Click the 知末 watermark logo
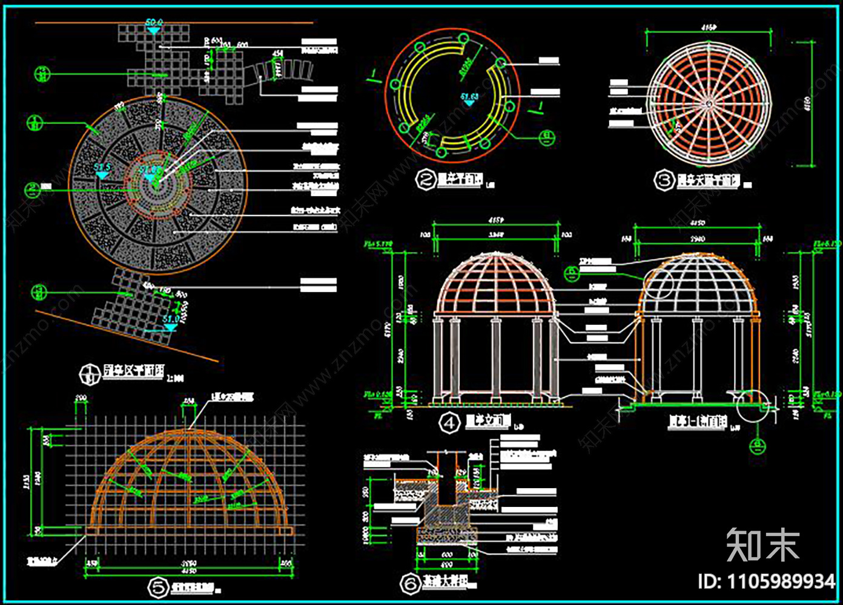 (x=763, y=544)
